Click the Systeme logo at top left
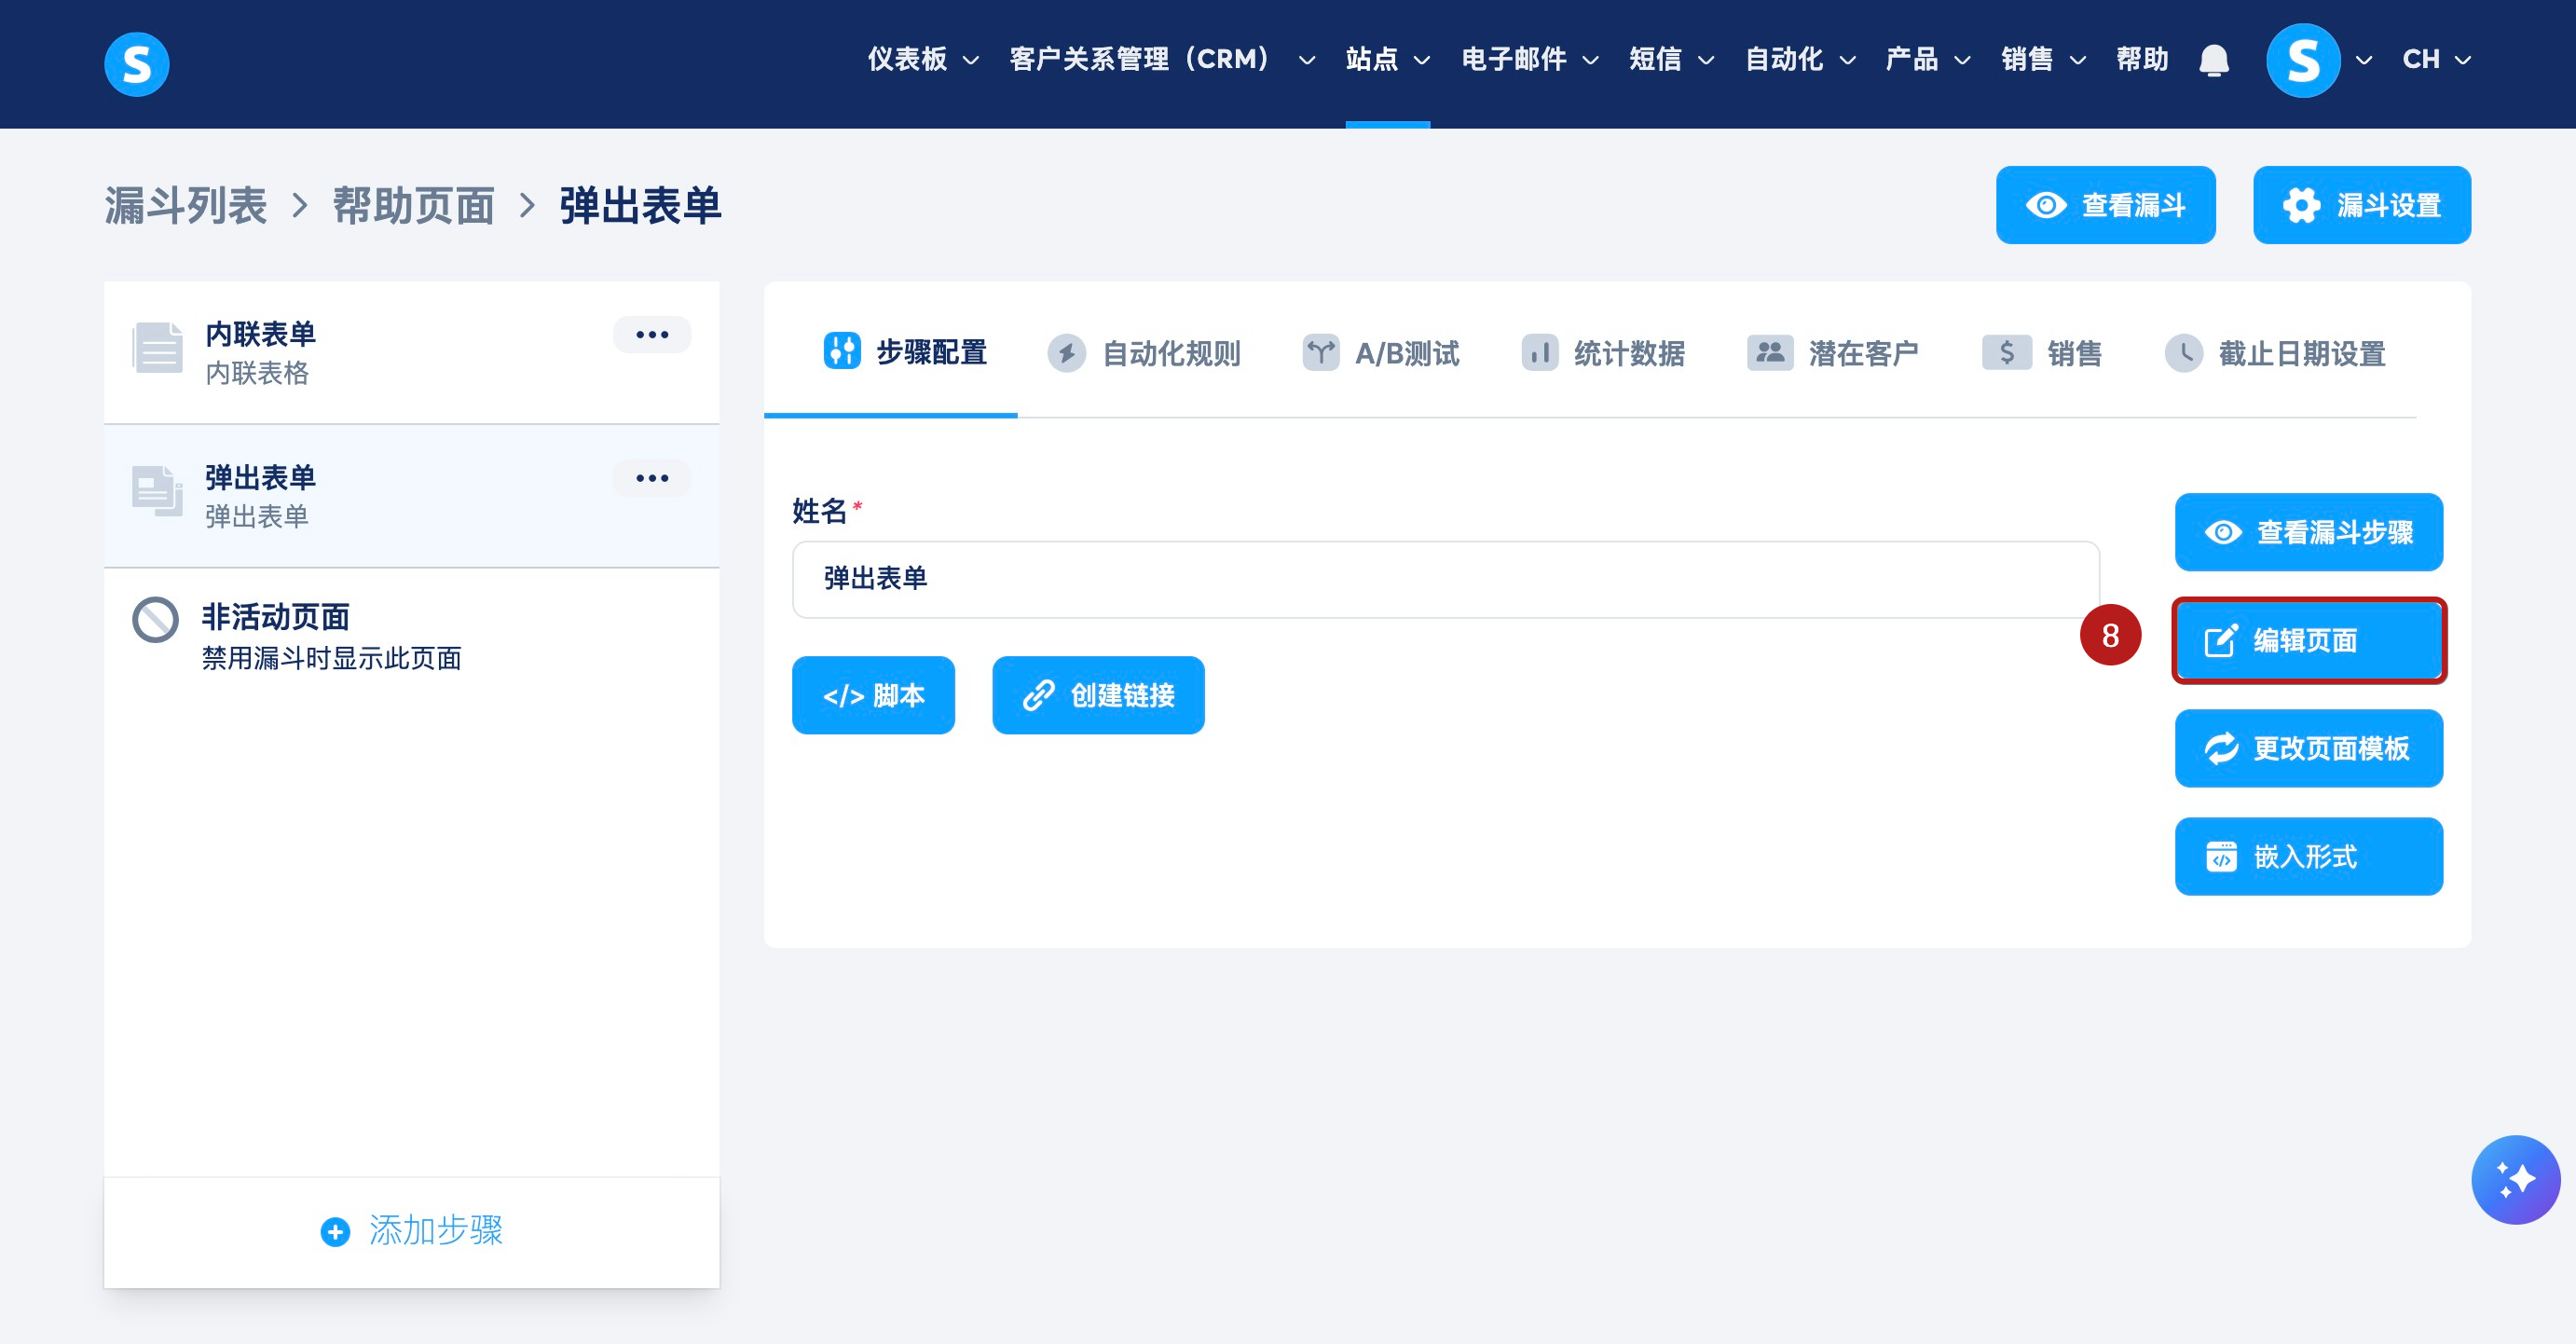The width and height of the screenshot is (2576, 1344). (137, 63)
